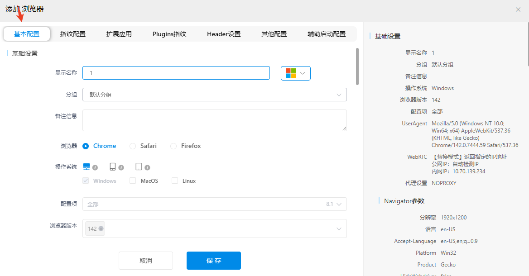Choose the Firefox browser radio button

tap(173, 146)
